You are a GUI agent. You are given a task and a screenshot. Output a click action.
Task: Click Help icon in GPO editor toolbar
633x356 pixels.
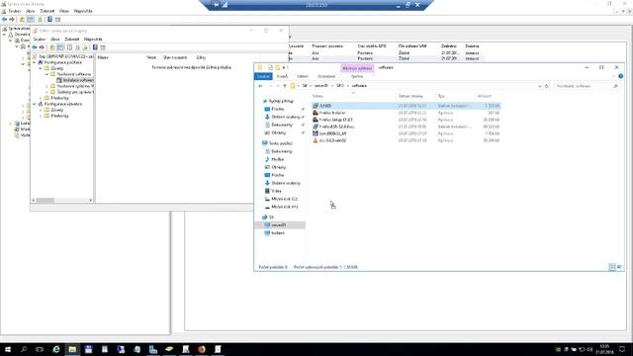(x=95, y=47)
